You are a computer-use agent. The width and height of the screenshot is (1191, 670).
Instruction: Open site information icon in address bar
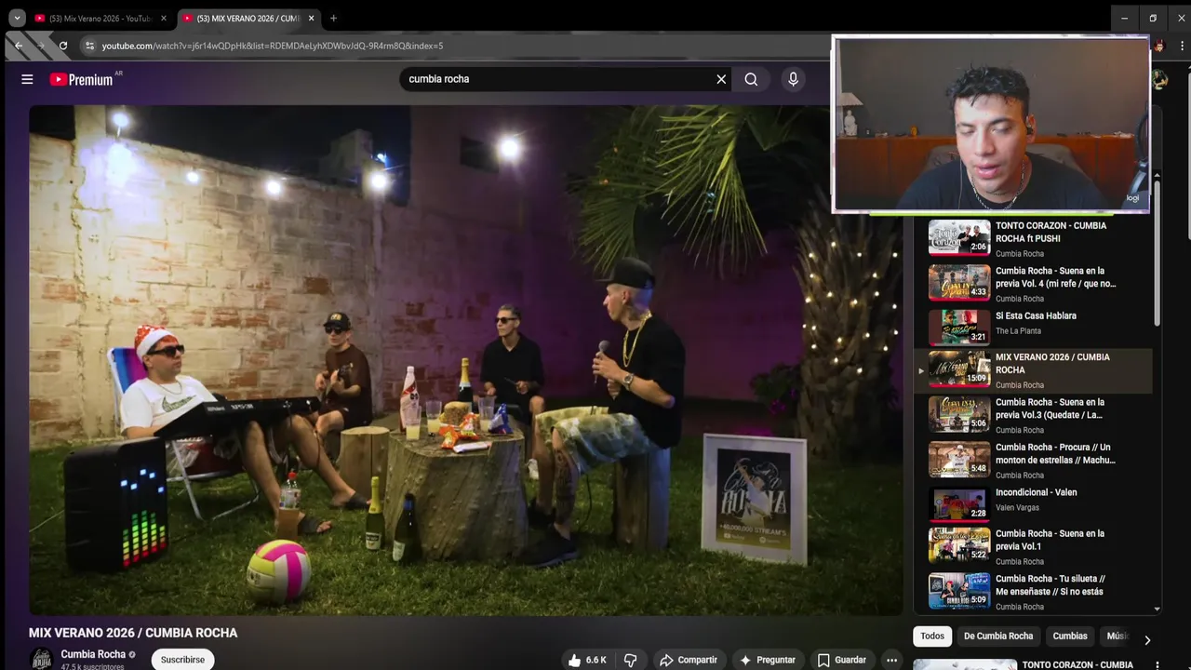tap(89, 46)
